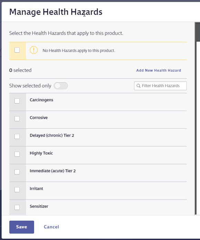Viewport: 200px width, 240px height.
Task: Click the Highly Toxic row label
Action: 41,153
